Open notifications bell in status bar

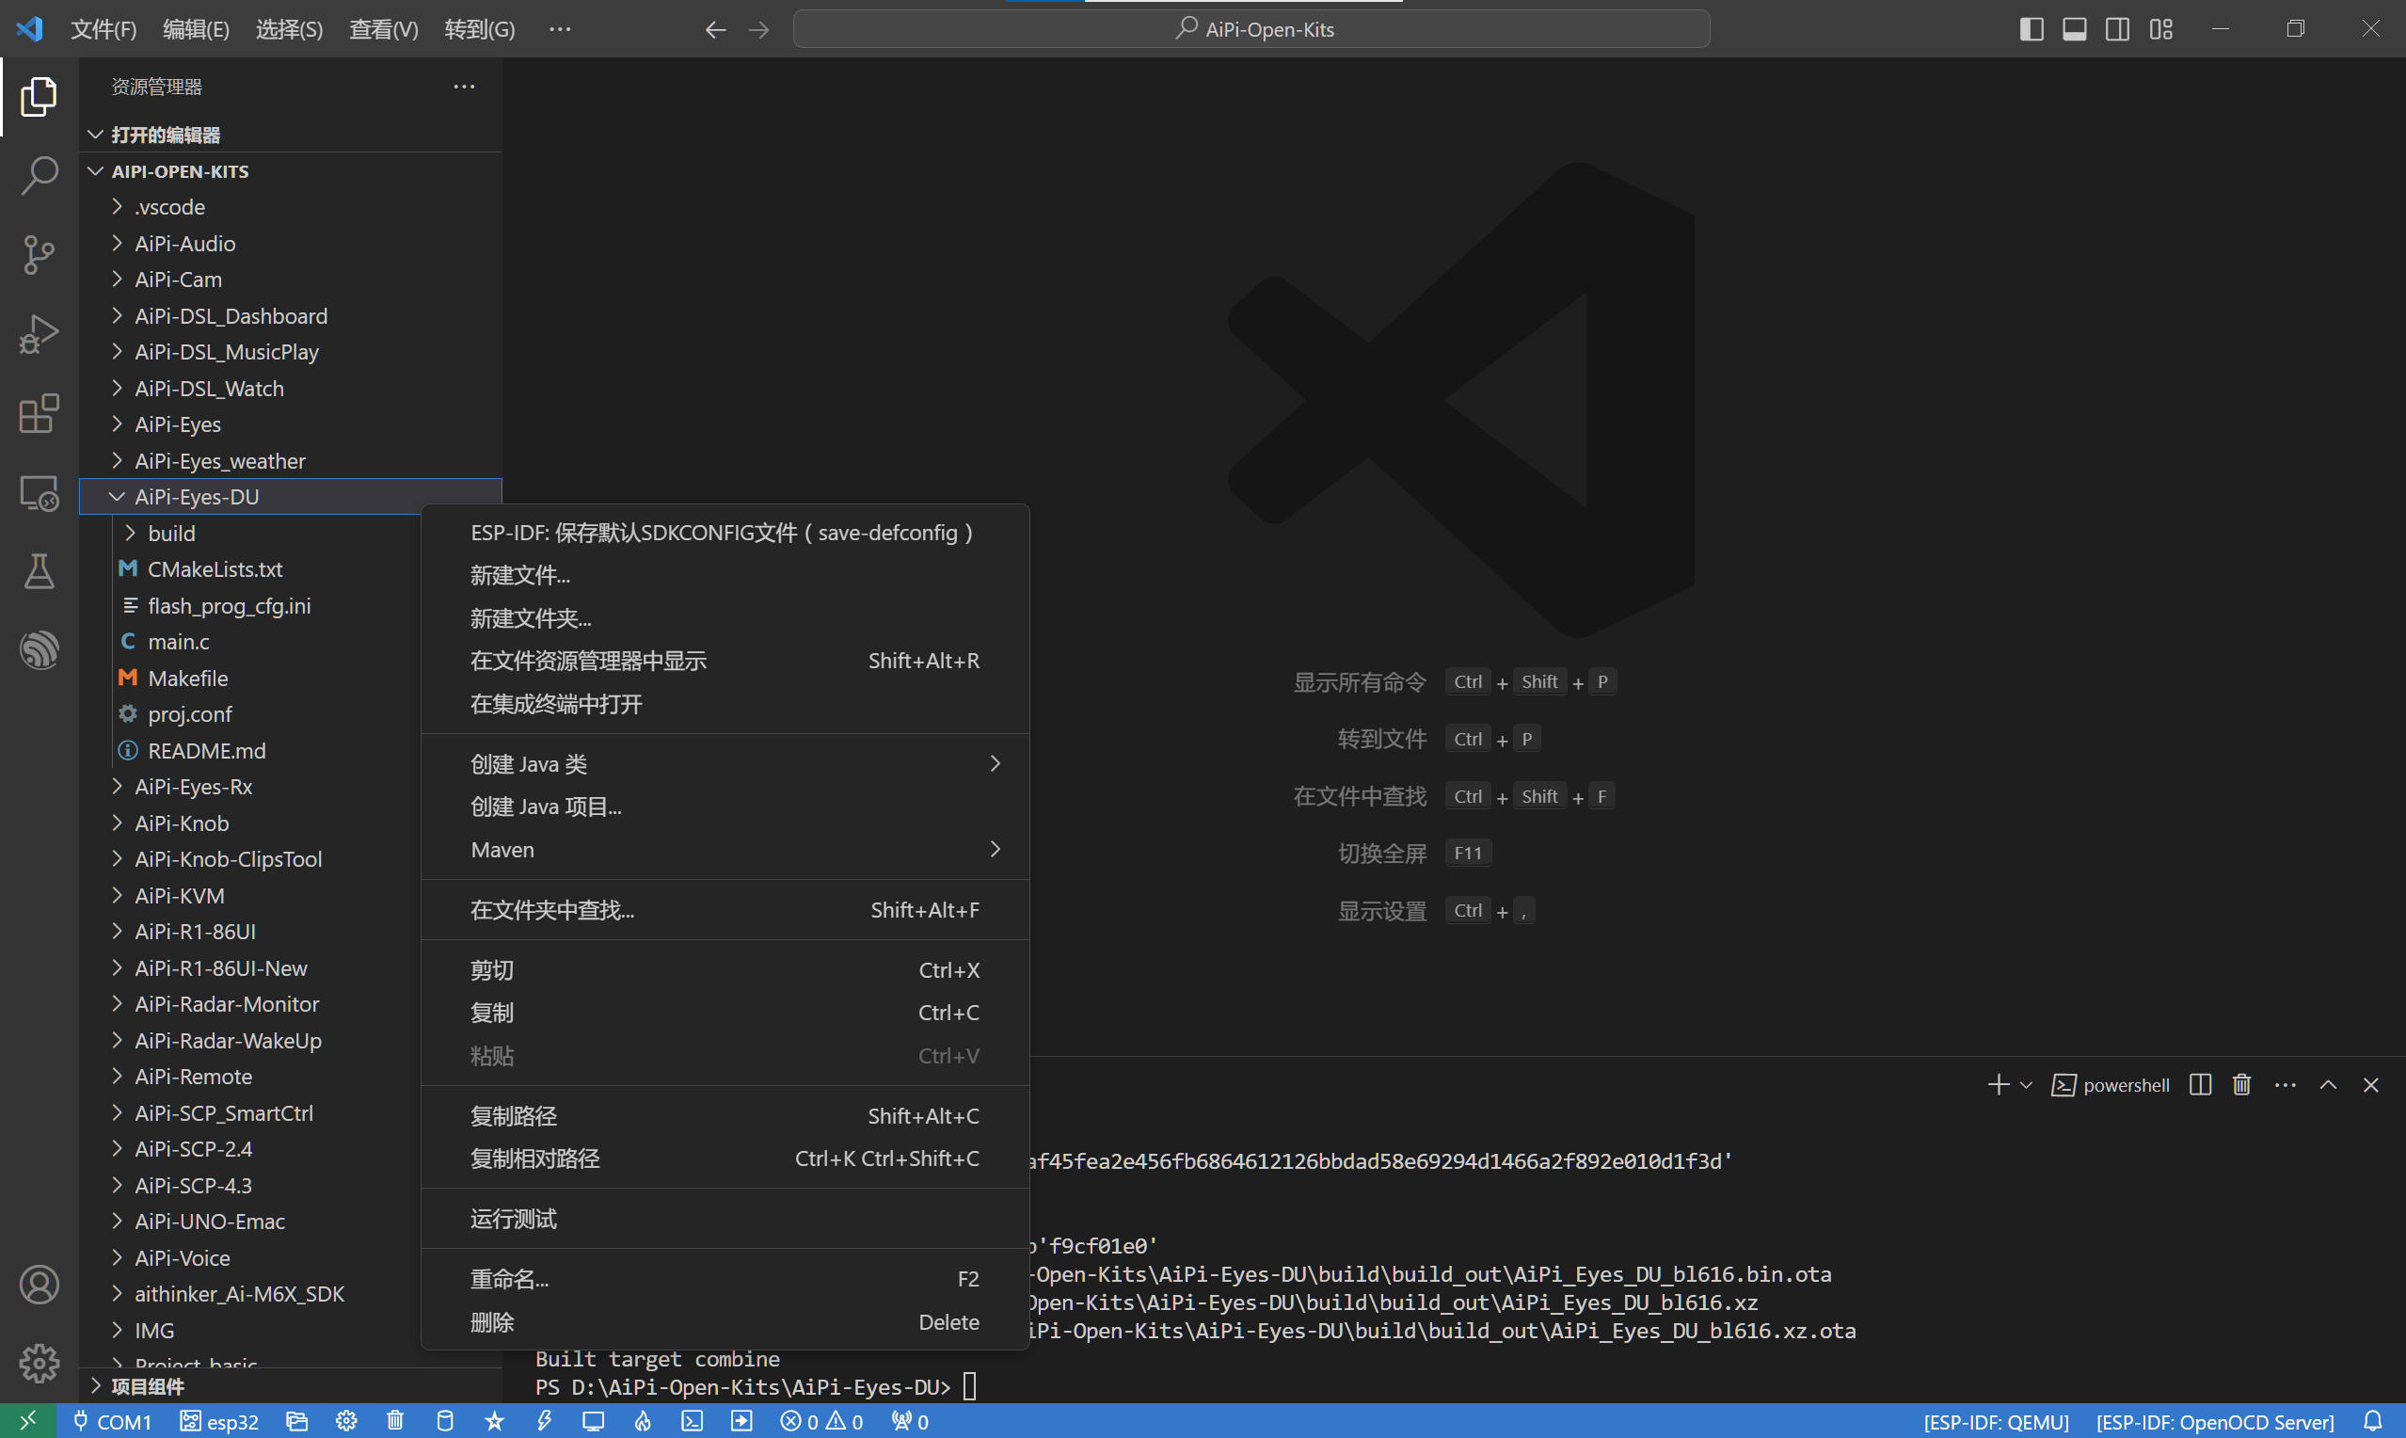point(2372,1420)
